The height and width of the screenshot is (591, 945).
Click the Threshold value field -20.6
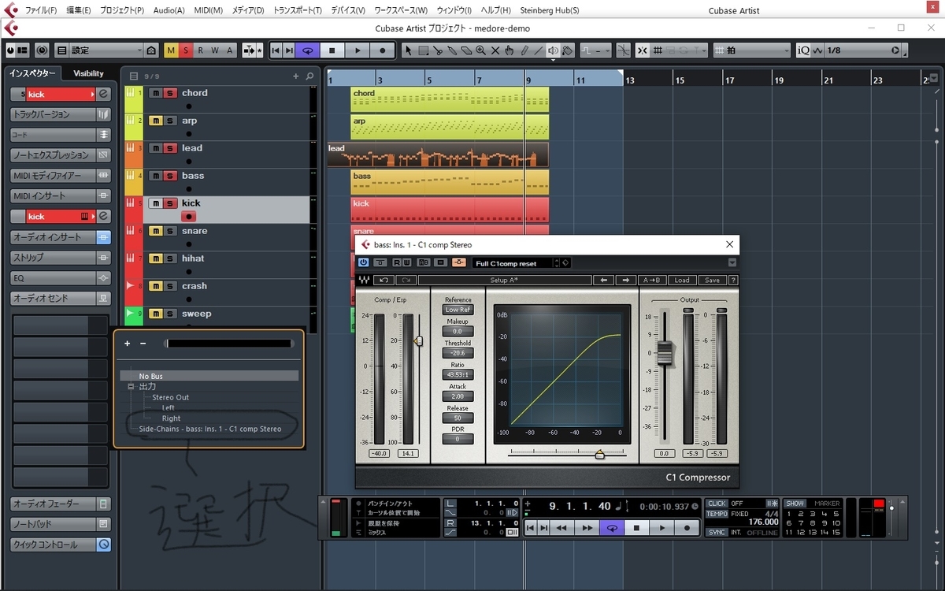[x=458, y=353]
